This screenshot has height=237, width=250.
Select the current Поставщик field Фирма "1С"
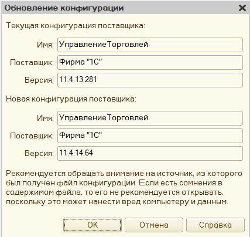tap(150, 62)
